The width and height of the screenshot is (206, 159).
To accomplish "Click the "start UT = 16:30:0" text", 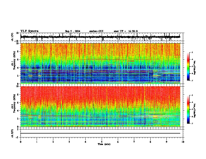I will (x=126, y=31).
